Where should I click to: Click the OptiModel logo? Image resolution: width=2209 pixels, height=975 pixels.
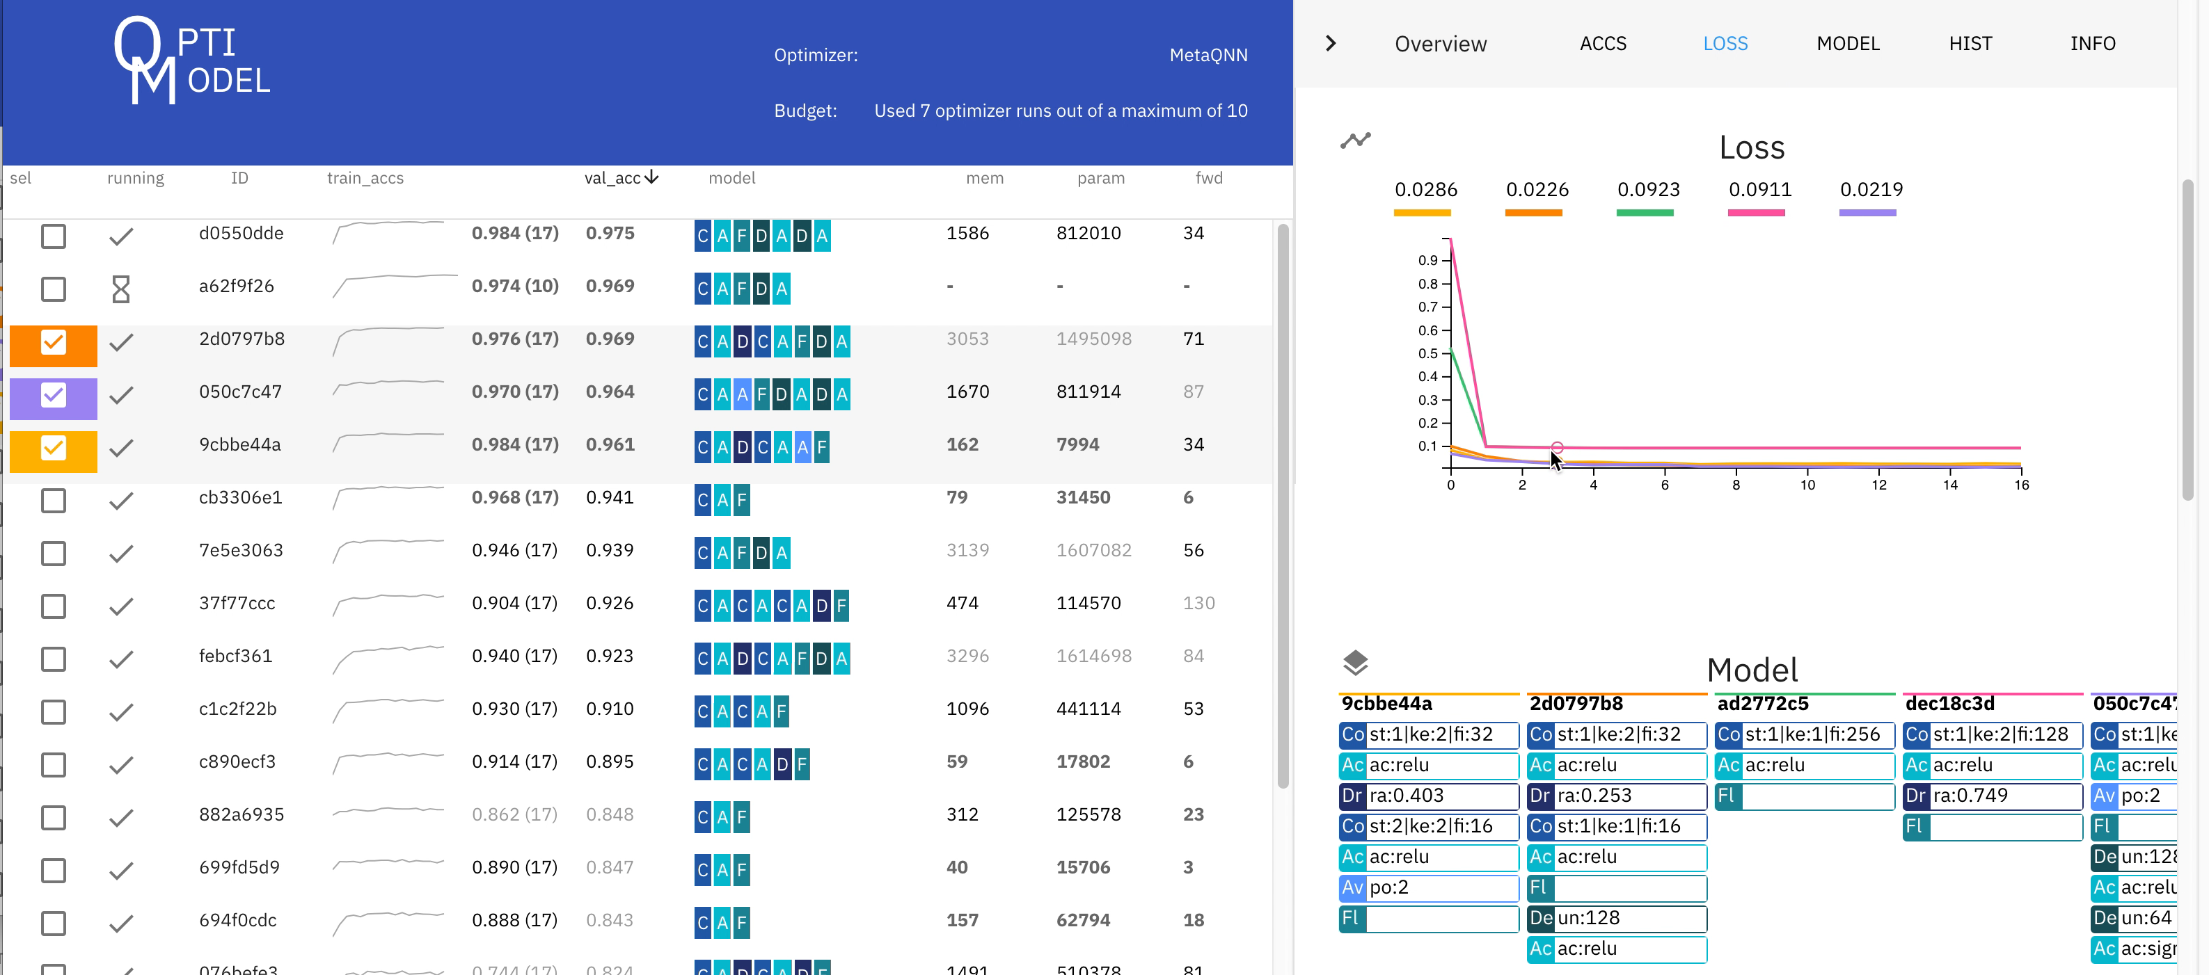tap(192, 61)
